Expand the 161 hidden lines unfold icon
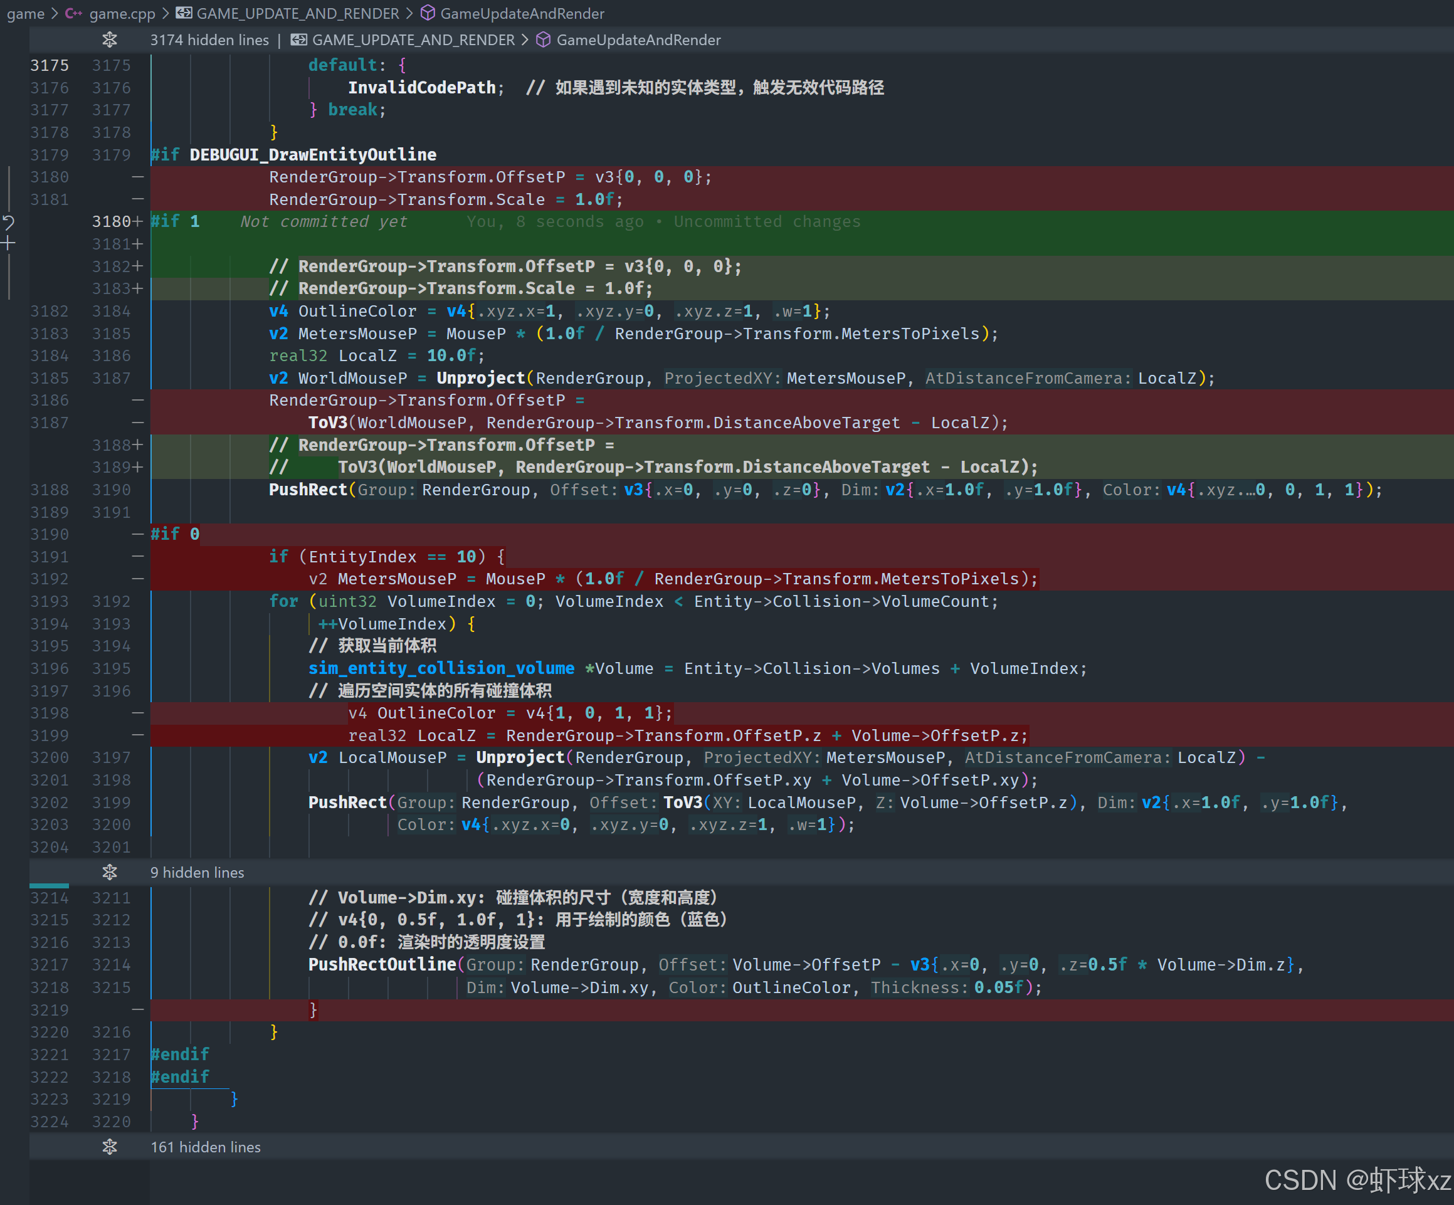The width and height of the screenshot is (1454, 1205). (x=109, y=1147)
